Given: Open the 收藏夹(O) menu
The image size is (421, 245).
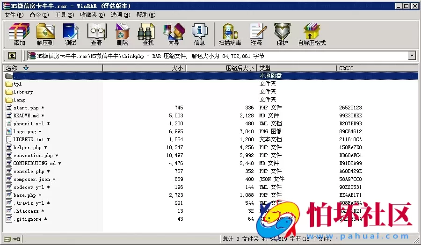Looking at the screenshot, I should (x=92, y=15).
